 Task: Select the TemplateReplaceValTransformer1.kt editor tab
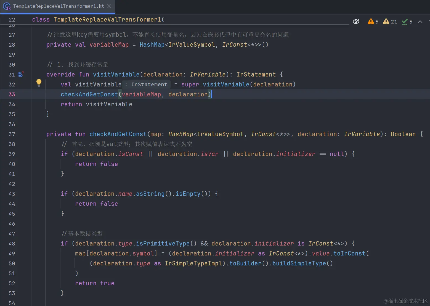(x=58, y=6)
